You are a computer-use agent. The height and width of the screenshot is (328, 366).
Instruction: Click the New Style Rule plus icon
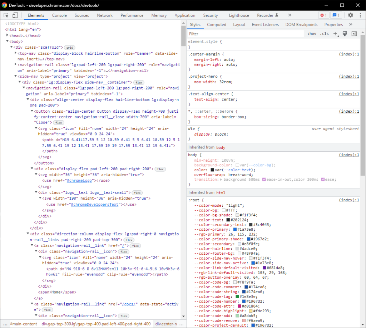[x=336, y=34]
